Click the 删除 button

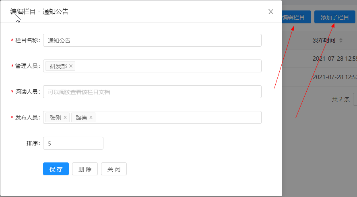pos(85,169)
